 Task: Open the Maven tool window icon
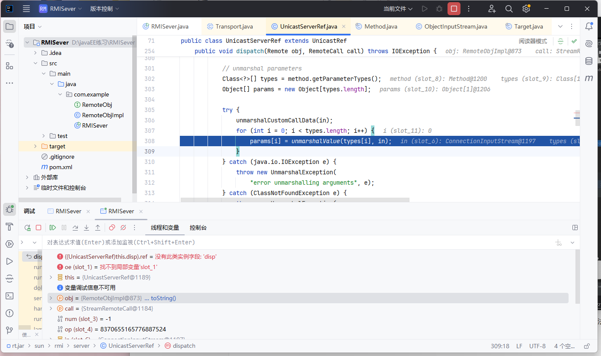[588, 78]
